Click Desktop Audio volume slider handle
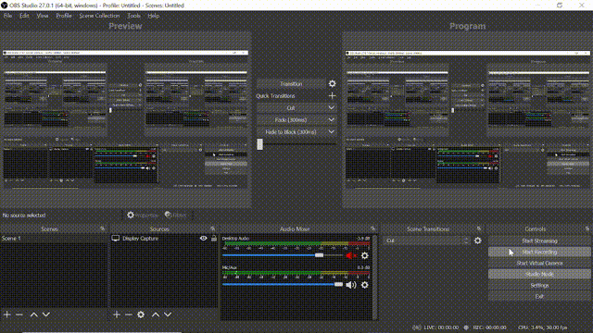 coord(319,255)
